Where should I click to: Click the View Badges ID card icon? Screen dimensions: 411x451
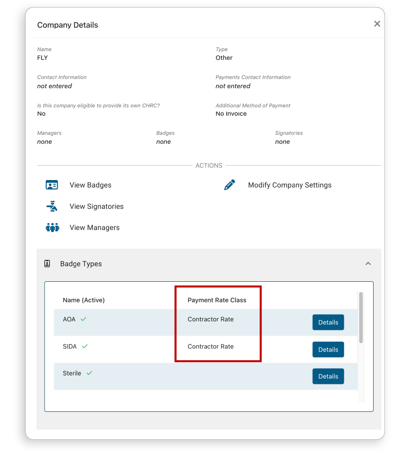(52, 185)
